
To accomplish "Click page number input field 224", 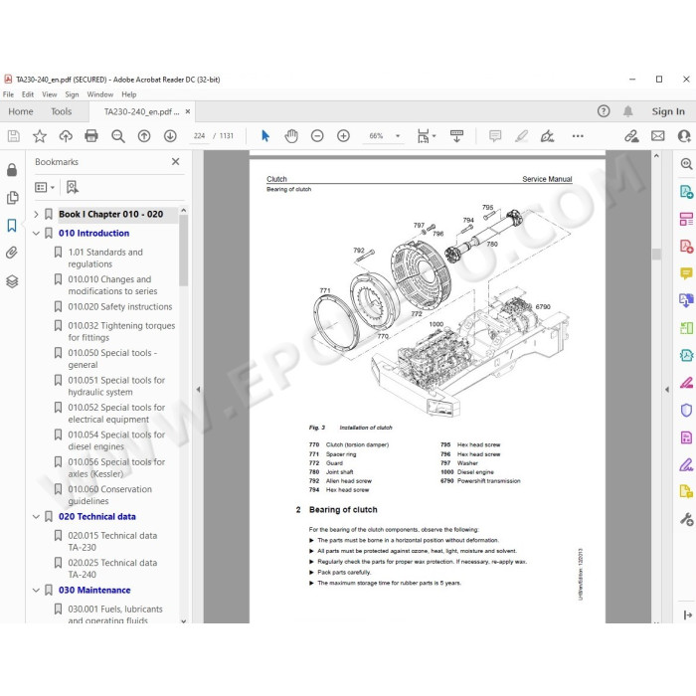I will click(199, 136).
